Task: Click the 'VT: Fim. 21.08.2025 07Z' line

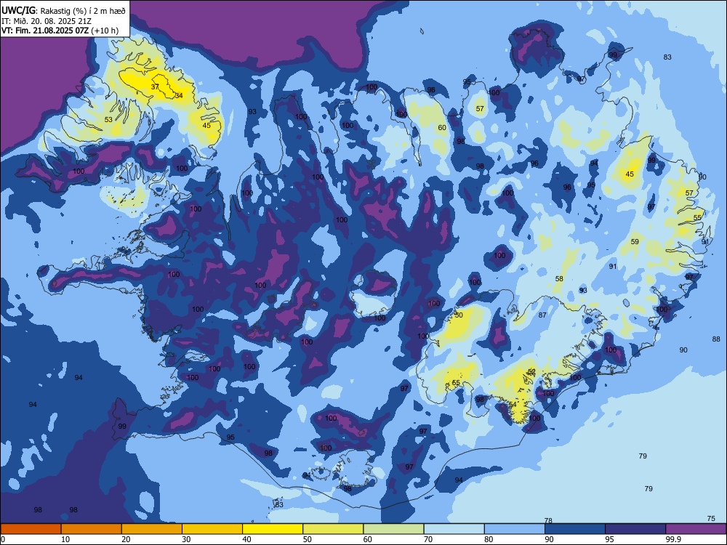Action: click(45, 31)
